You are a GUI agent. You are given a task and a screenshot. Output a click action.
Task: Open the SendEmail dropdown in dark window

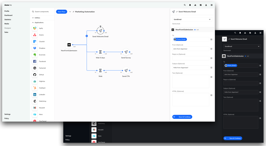coord(242,46)
